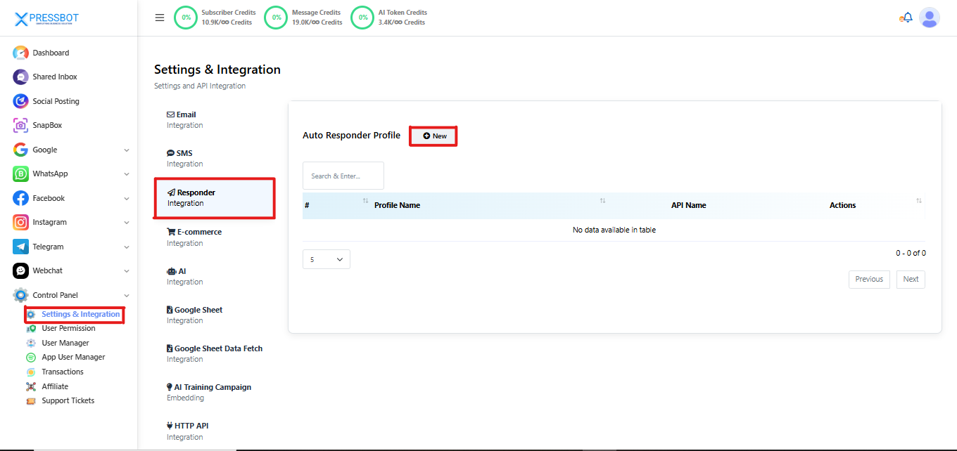Click the user avatar profile icon
Image resolution: width=957 pixels, height=451 pixels.
click(930, 18)
